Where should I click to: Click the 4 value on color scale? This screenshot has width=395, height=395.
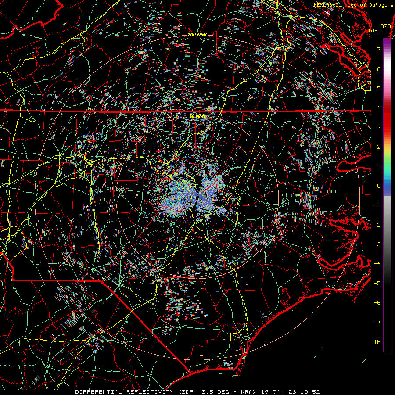pos(379,108)
